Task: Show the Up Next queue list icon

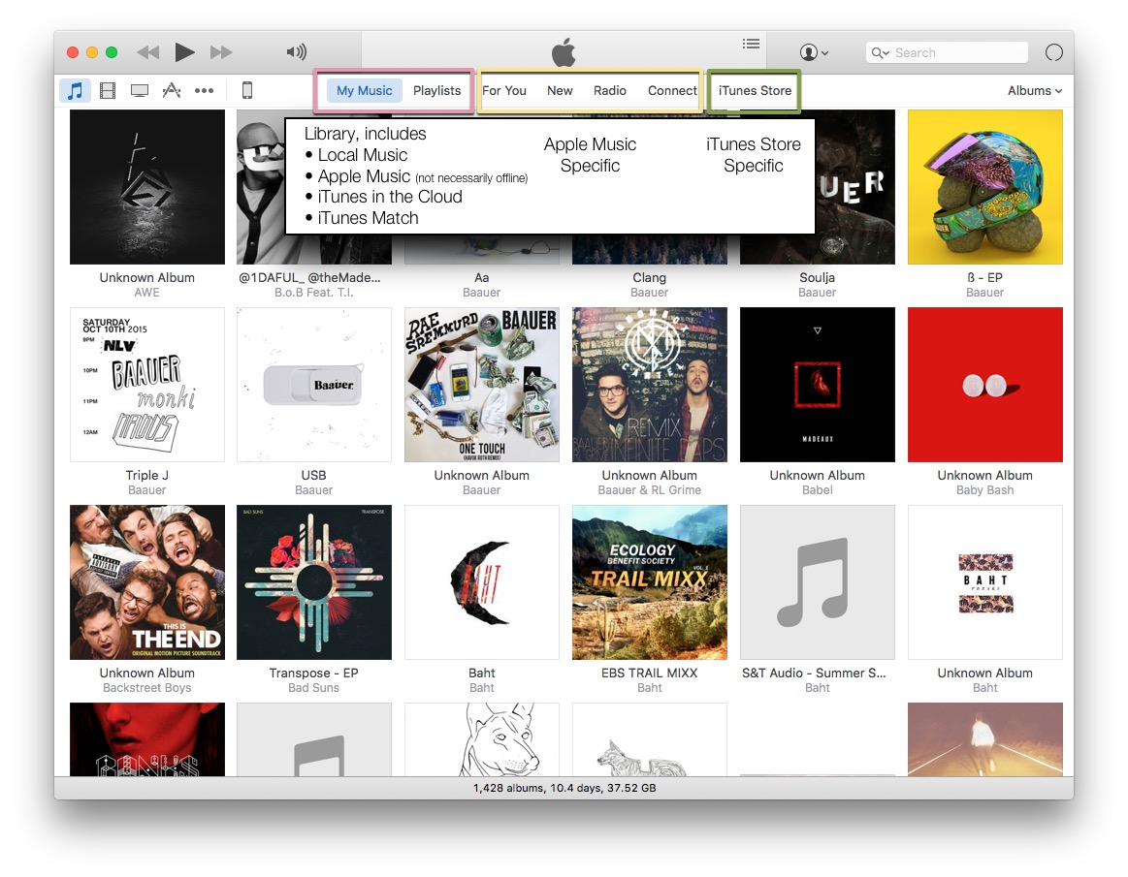Action: (x=751, y=44)
